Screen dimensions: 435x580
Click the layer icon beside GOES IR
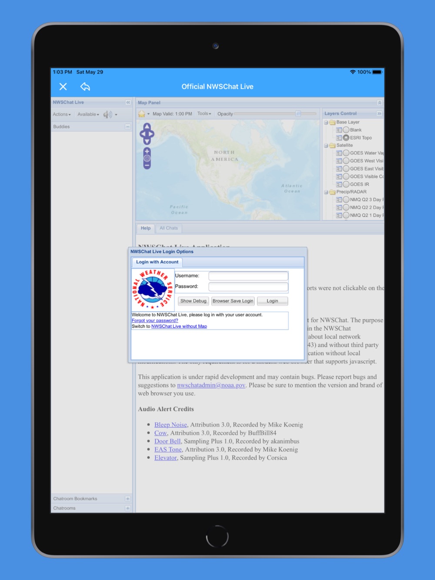click(x=339, y=184)
